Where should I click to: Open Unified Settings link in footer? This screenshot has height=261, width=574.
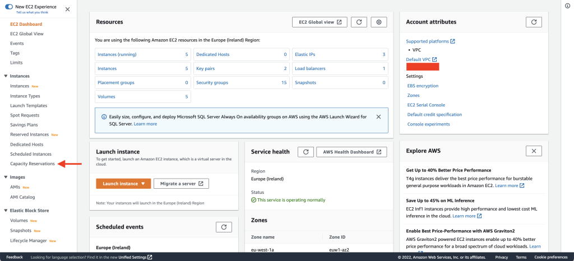135,257
